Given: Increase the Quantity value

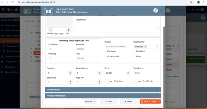Looking at the screenshot, I should (x=70, y=72).
